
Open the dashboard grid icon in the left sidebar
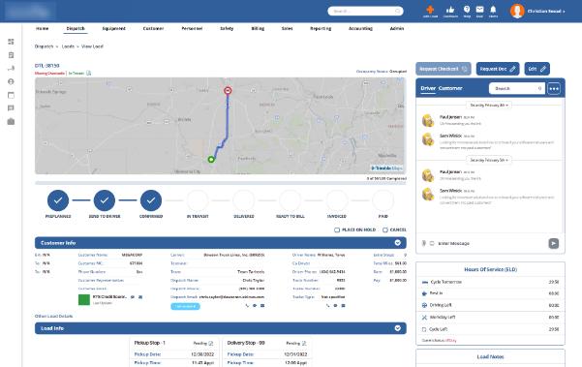11,42
